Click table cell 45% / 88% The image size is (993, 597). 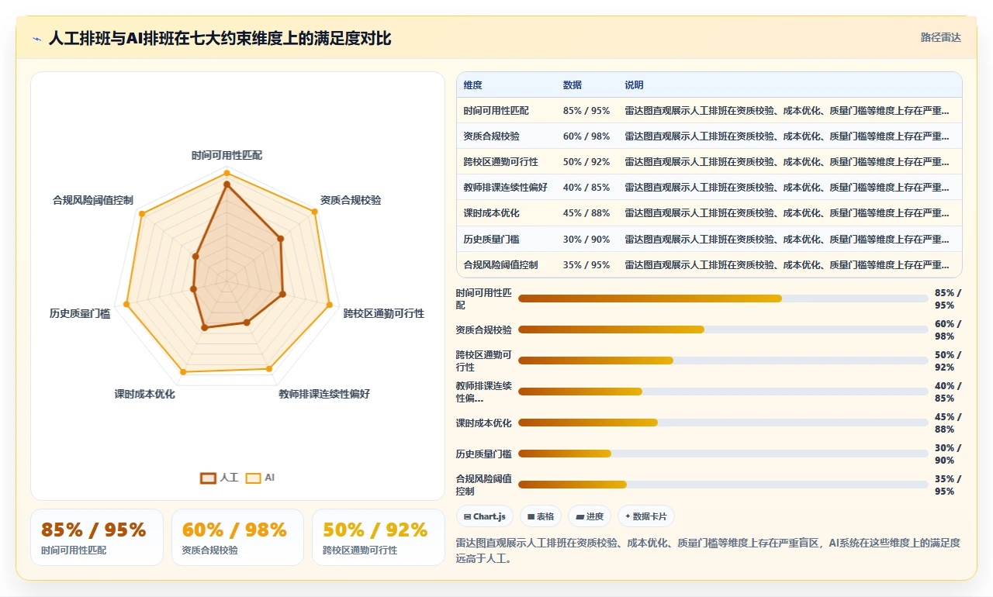tap(586, 213)
